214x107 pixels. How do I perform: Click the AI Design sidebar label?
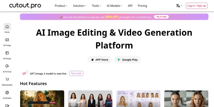(7, 59)
